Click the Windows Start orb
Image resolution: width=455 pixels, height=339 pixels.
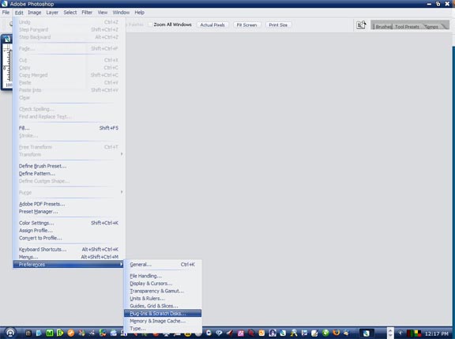pos(10,333)
